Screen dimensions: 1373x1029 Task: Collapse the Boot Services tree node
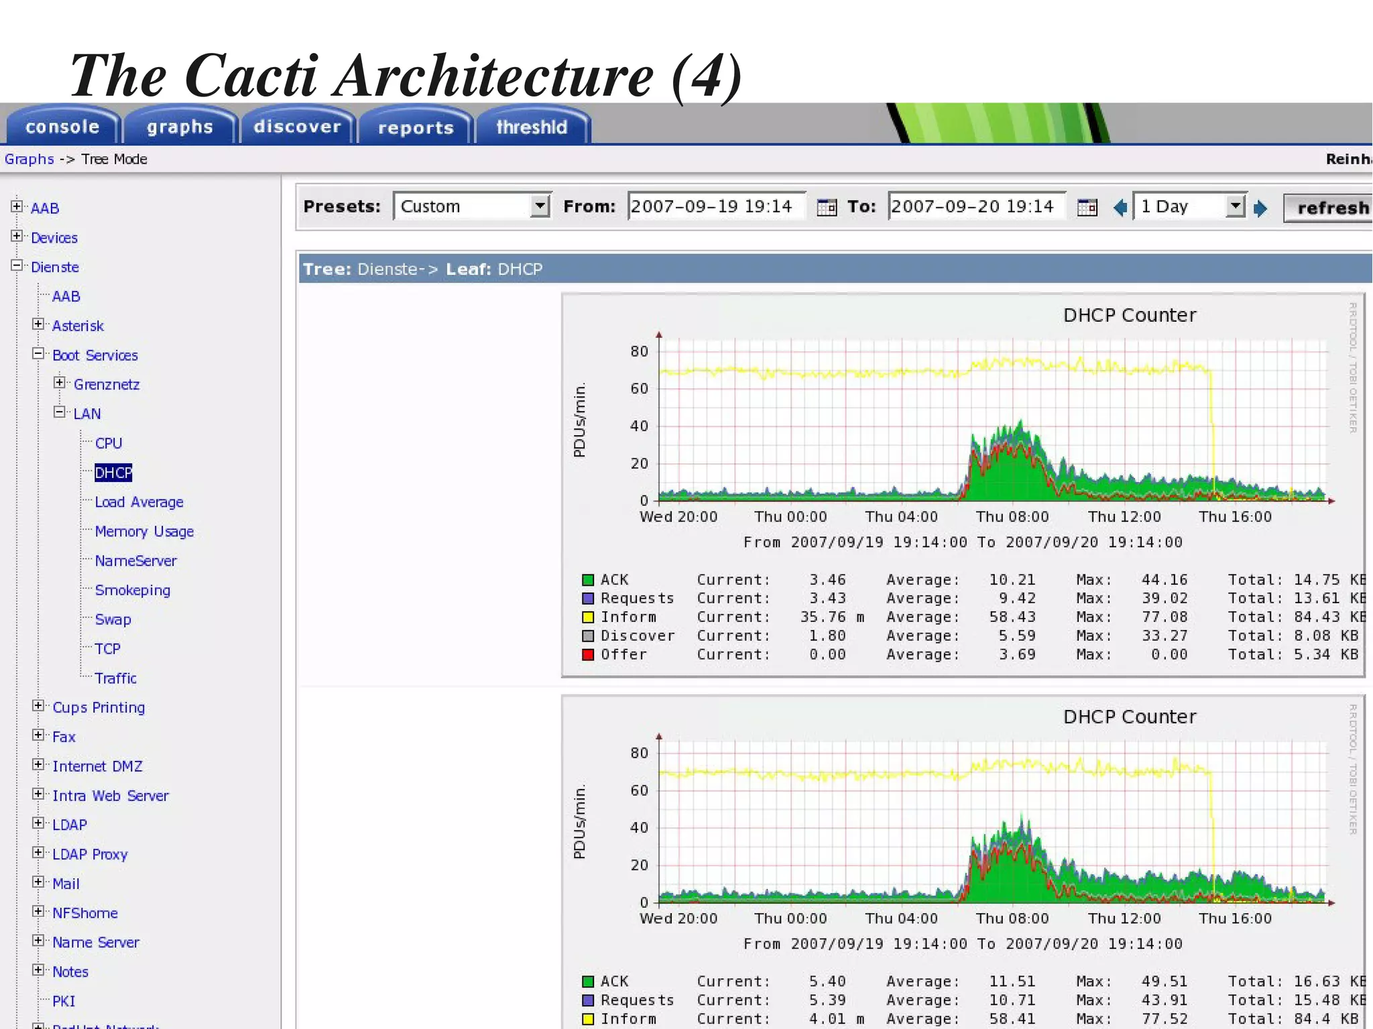(x=39, y=353)
